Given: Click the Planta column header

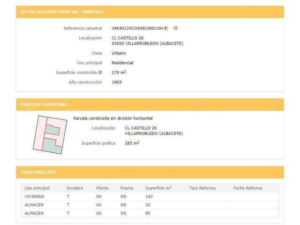Looking at the screenshot, I should coord(102,188).
